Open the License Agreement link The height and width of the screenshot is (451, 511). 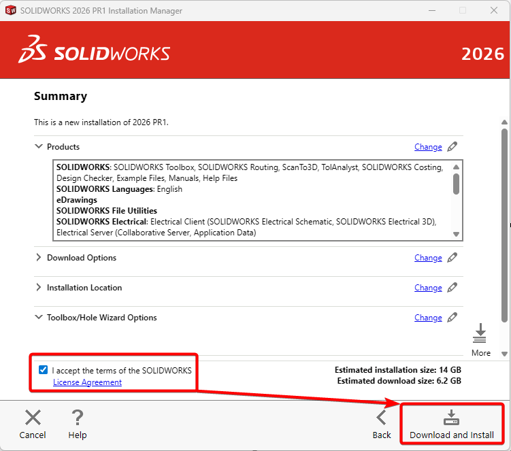(87, 382)
